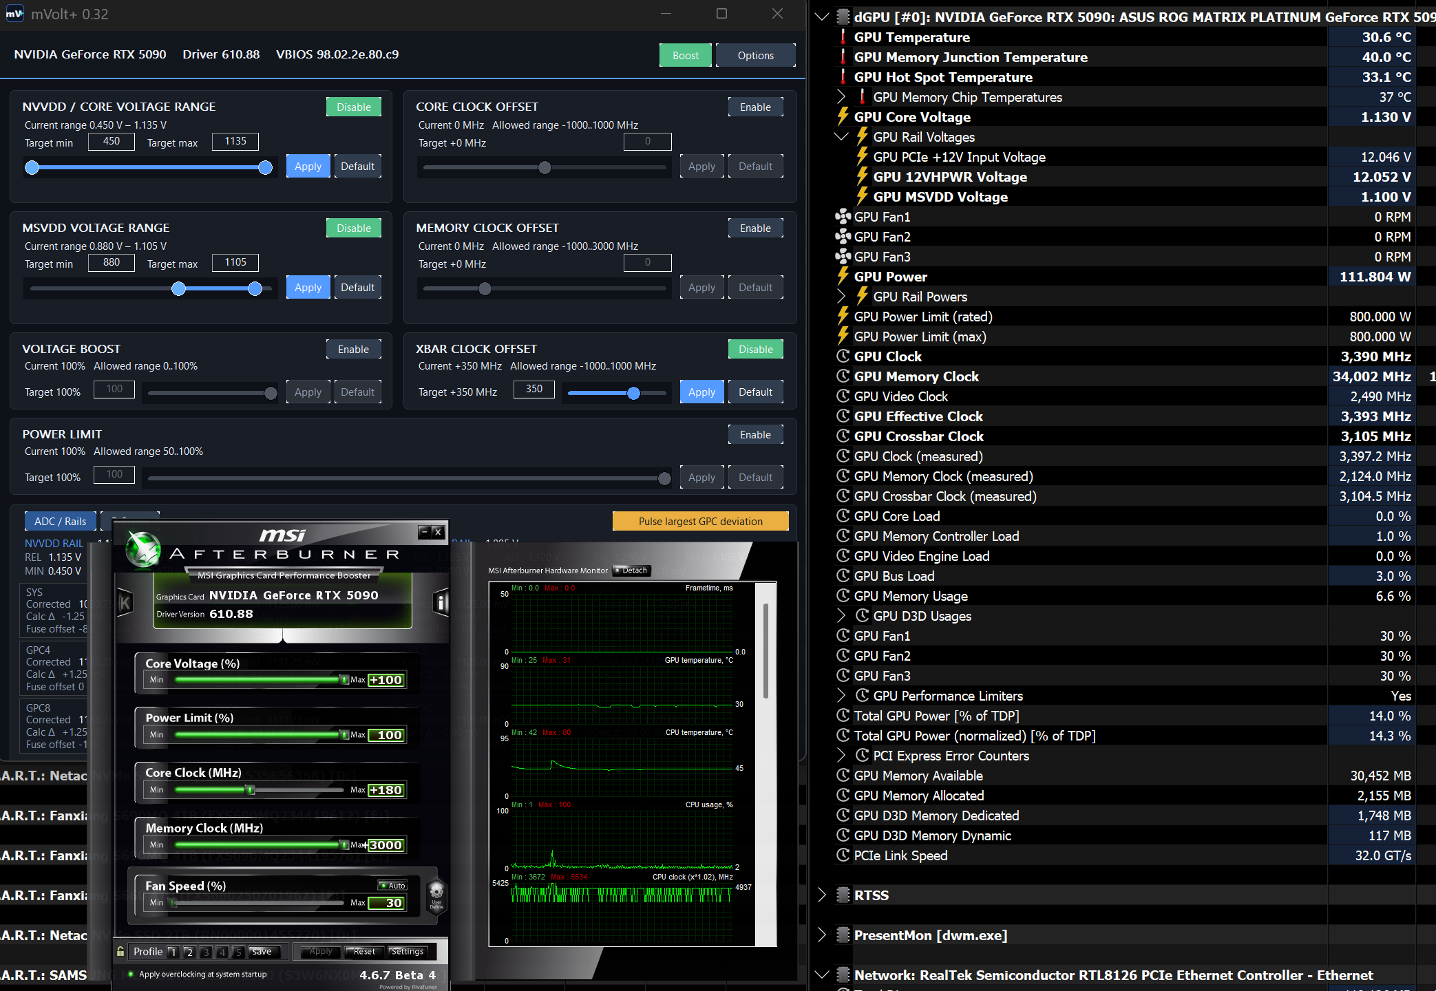The height and width of the screenshot is (991, 1436).
Task: Reset XBAR Clock Offset to Default
Action: click(x=756, y=392)
